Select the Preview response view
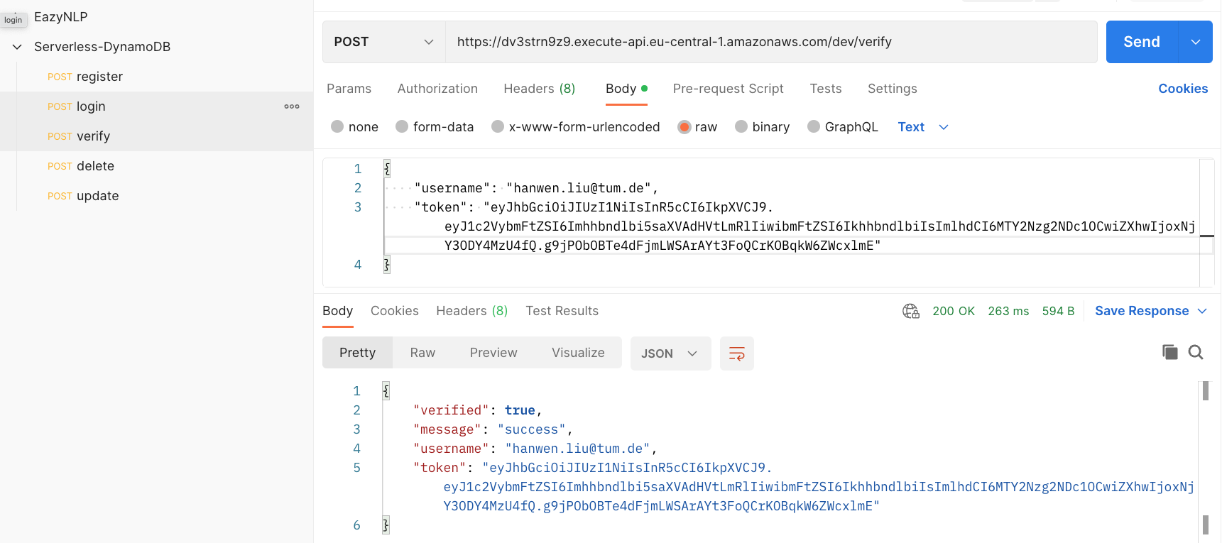 click(x=493, y=353)
